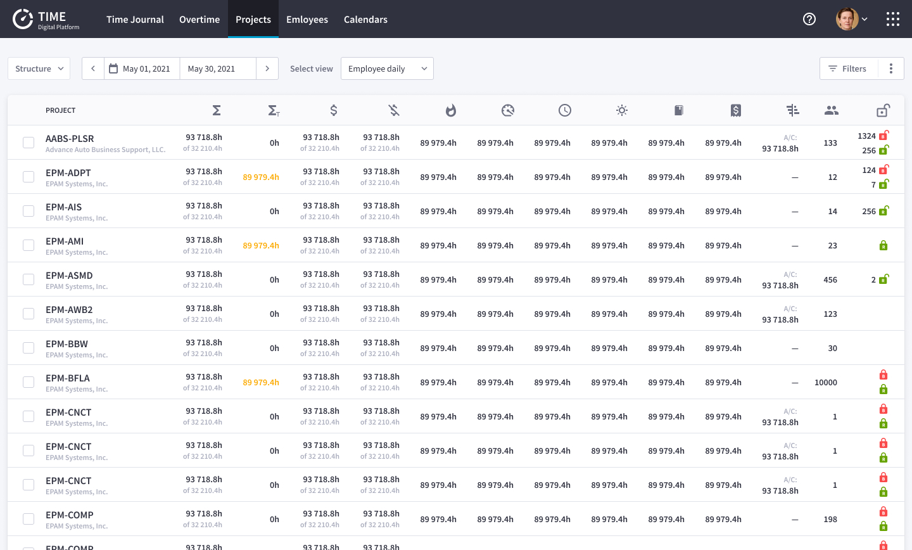Viewport: 912px width, 550px height.
Task: Tick the EPM-BFLA project checkbox
Action: [x=28, y=382]
